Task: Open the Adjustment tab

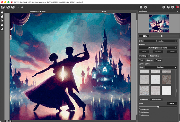Action: 156,100
